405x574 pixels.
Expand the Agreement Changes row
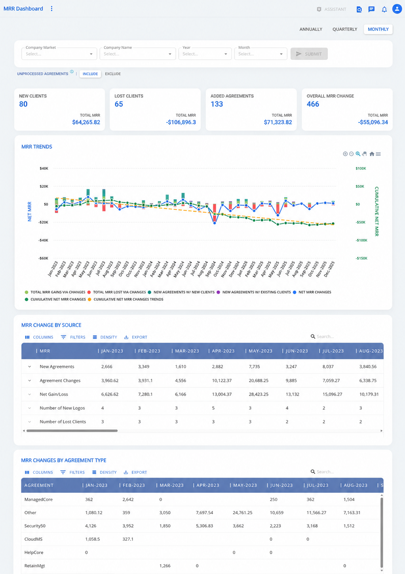pos(29,381)
